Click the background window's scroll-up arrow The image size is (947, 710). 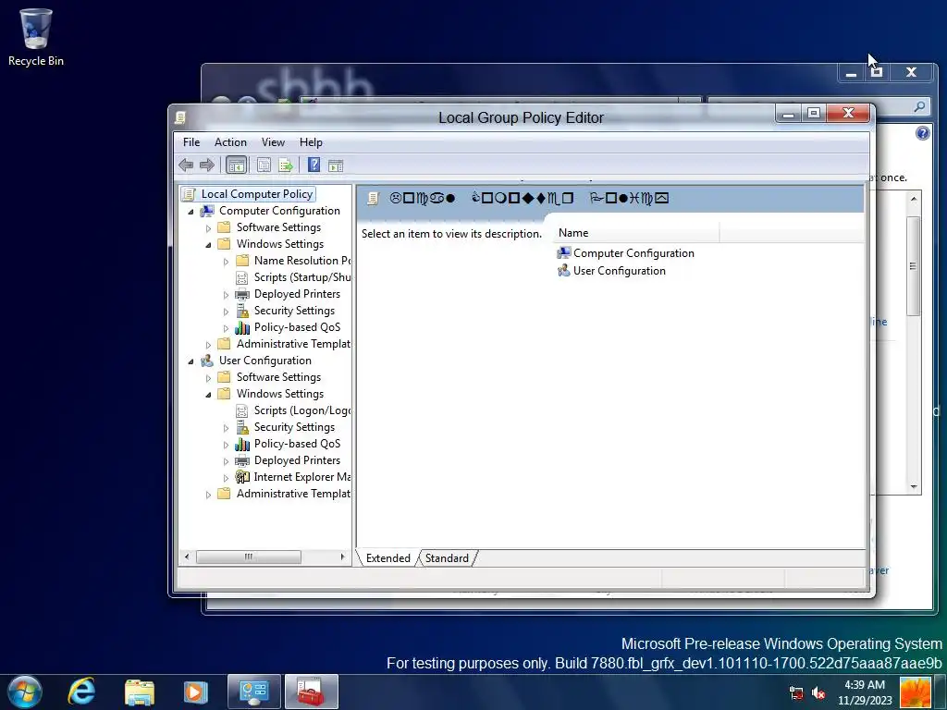click(x=914, y=199)
